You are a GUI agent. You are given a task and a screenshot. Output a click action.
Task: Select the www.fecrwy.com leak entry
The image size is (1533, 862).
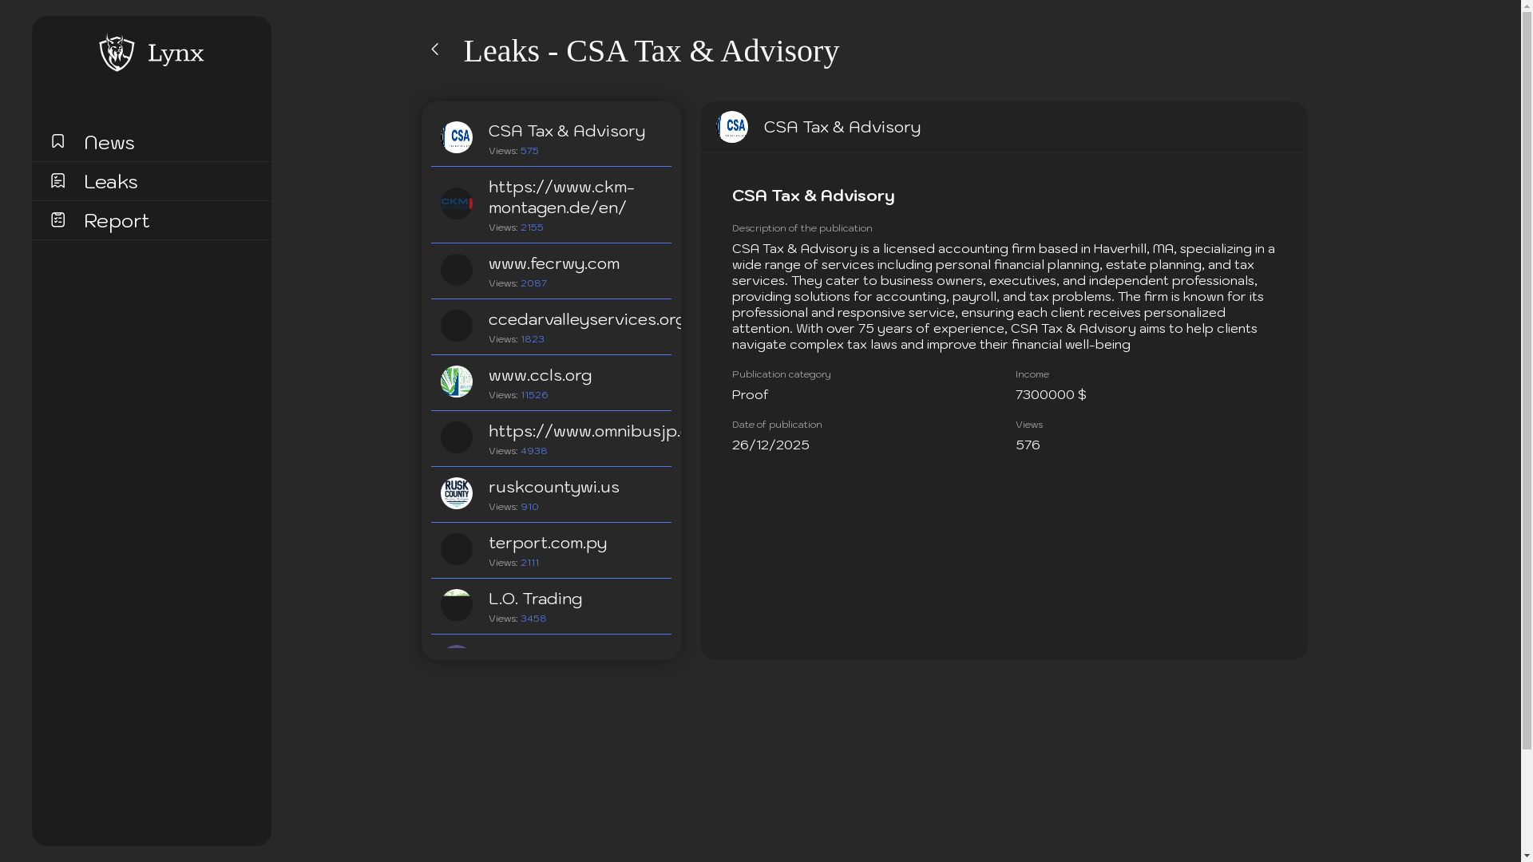(x=554, y=263)
